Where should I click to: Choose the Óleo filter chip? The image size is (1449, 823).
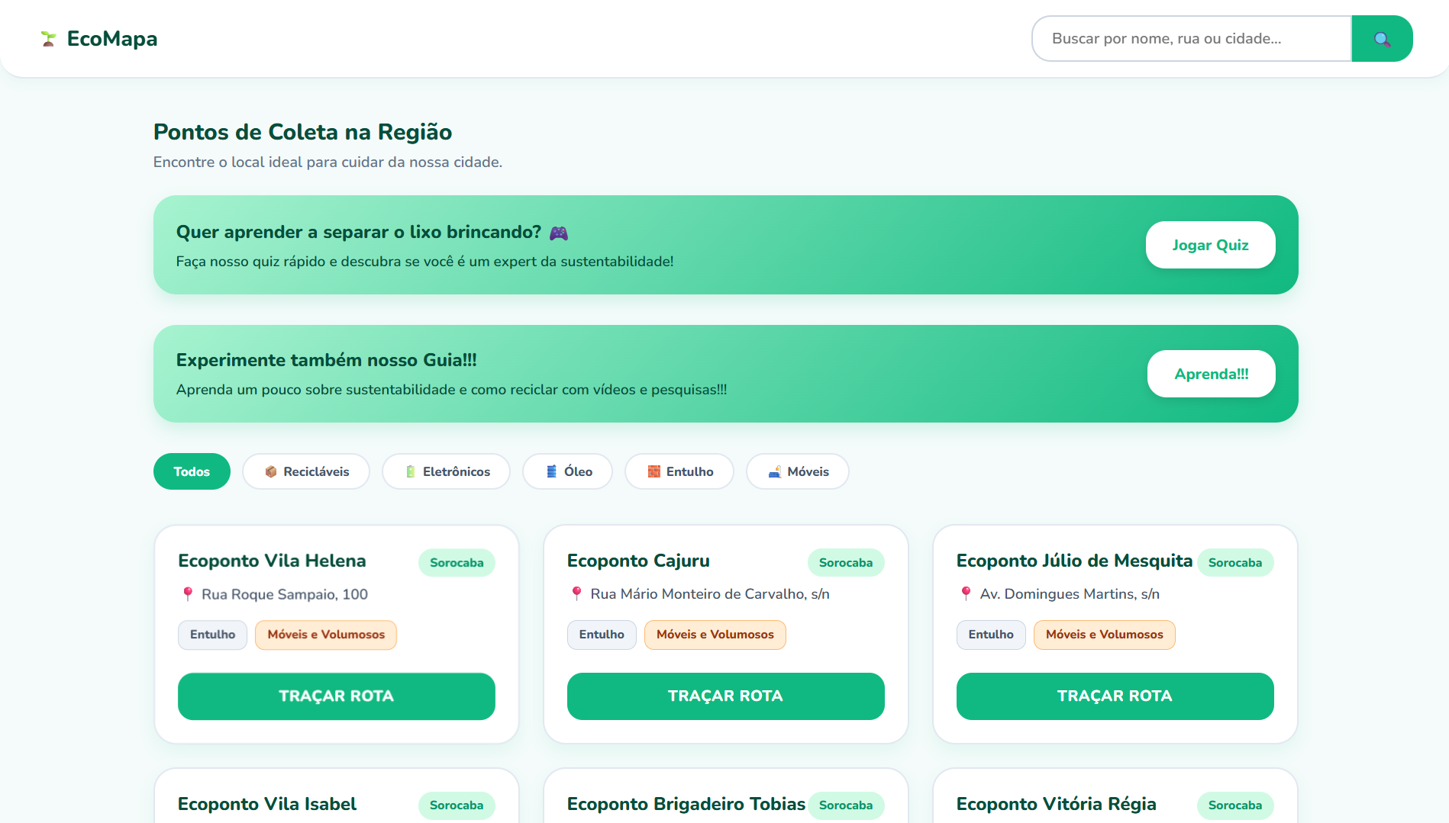point(567,471)
